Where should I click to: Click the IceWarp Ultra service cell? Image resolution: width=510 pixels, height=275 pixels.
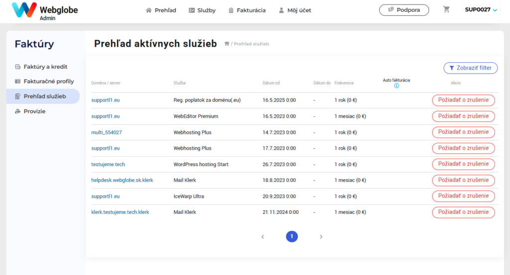189,196
